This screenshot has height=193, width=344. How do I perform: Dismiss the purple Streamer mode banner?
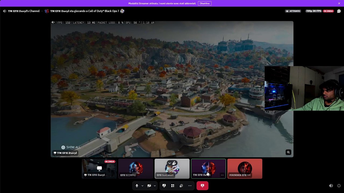tap(339, 3)
